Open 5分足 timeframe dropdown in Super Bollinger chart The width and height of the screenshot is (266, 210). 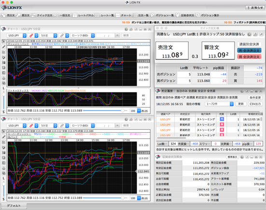[48, 126]
